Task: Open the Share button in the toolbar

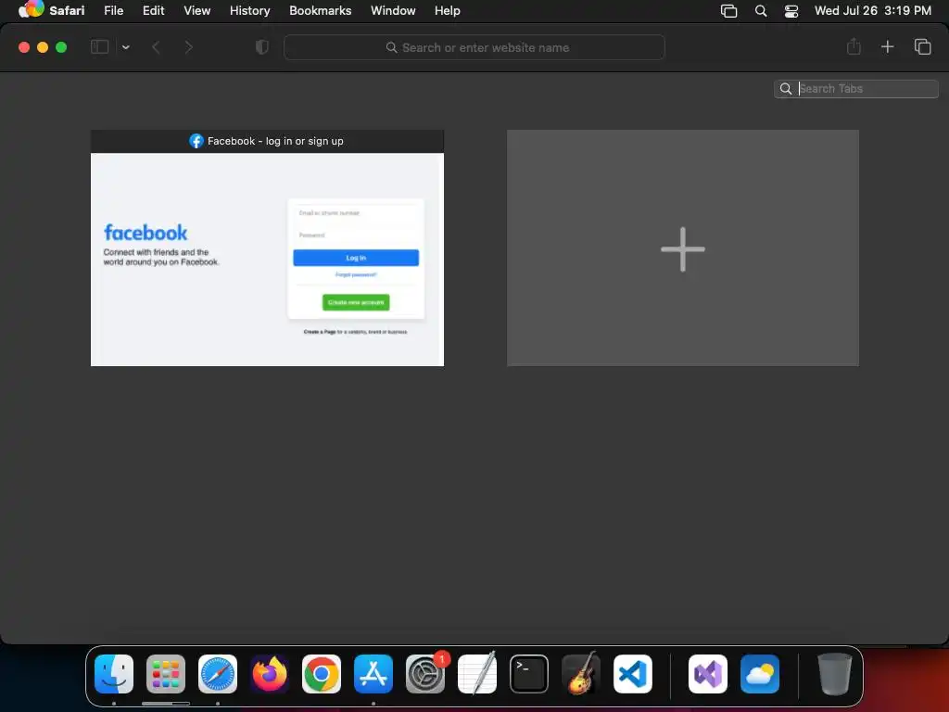Action: point(854,46)
